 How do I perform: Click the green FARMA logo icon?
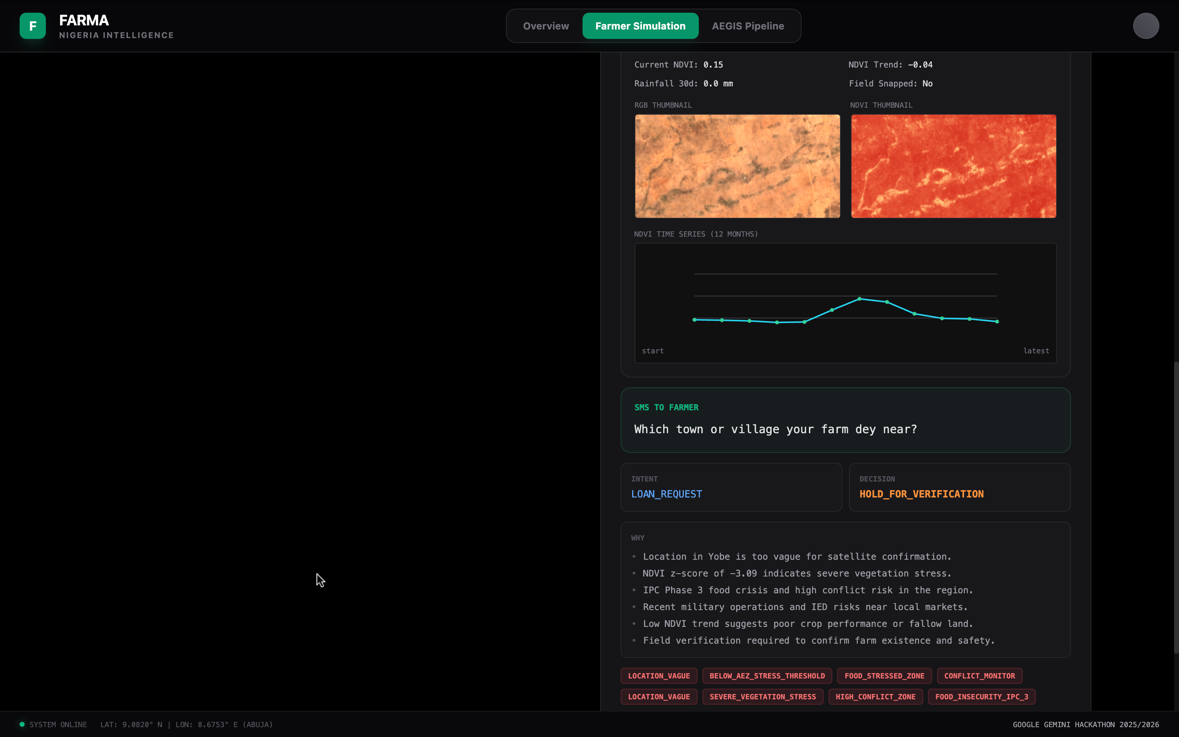[x=33, y=26]
